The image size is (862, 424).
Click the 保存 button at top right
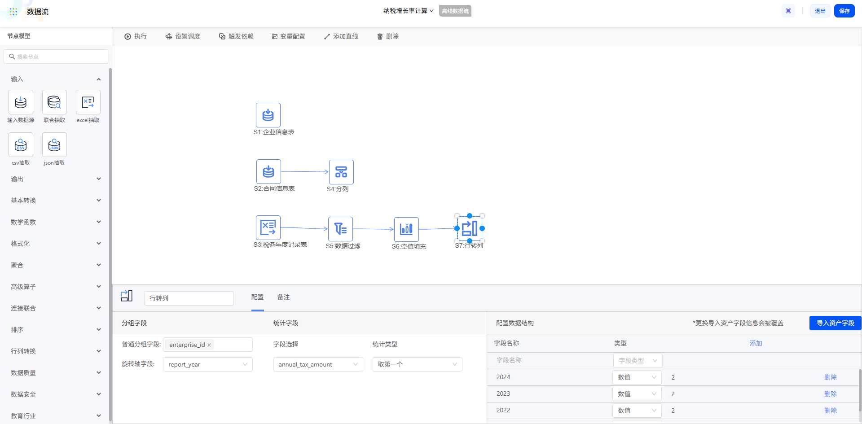[844, 11]
